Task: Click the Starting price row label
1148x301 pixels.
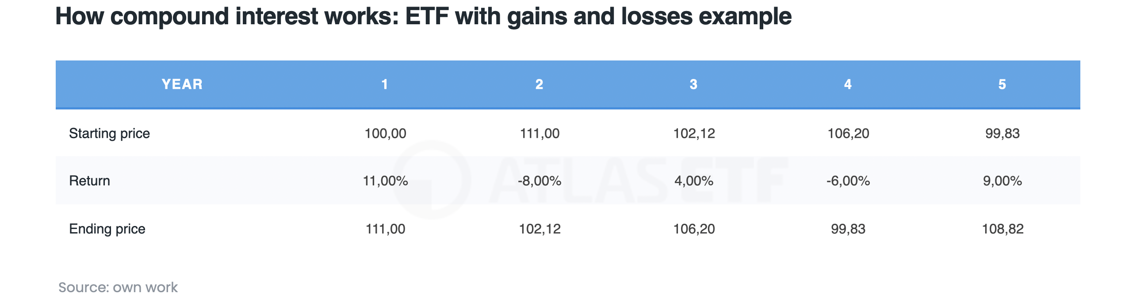Action: (109, 133)
